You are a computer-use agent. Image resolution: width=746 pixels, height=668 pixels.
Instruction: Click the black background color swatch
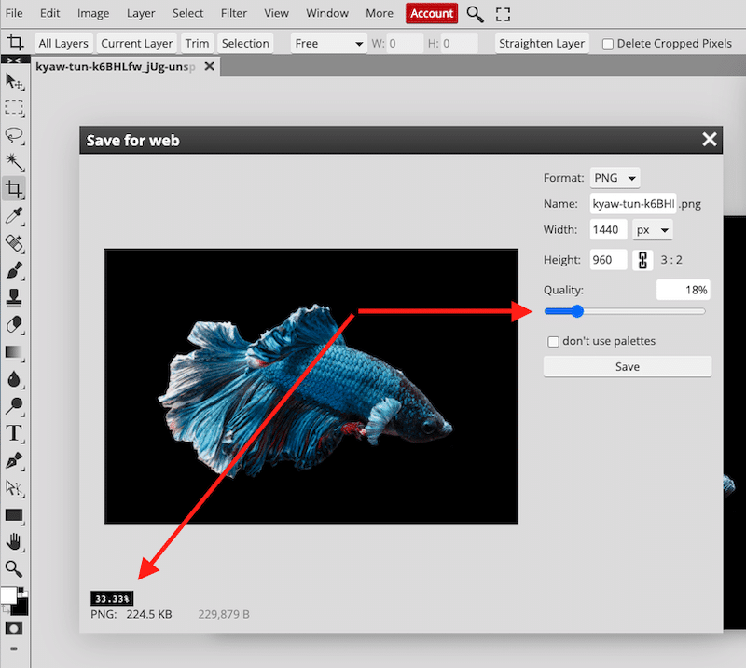(20, 607)
